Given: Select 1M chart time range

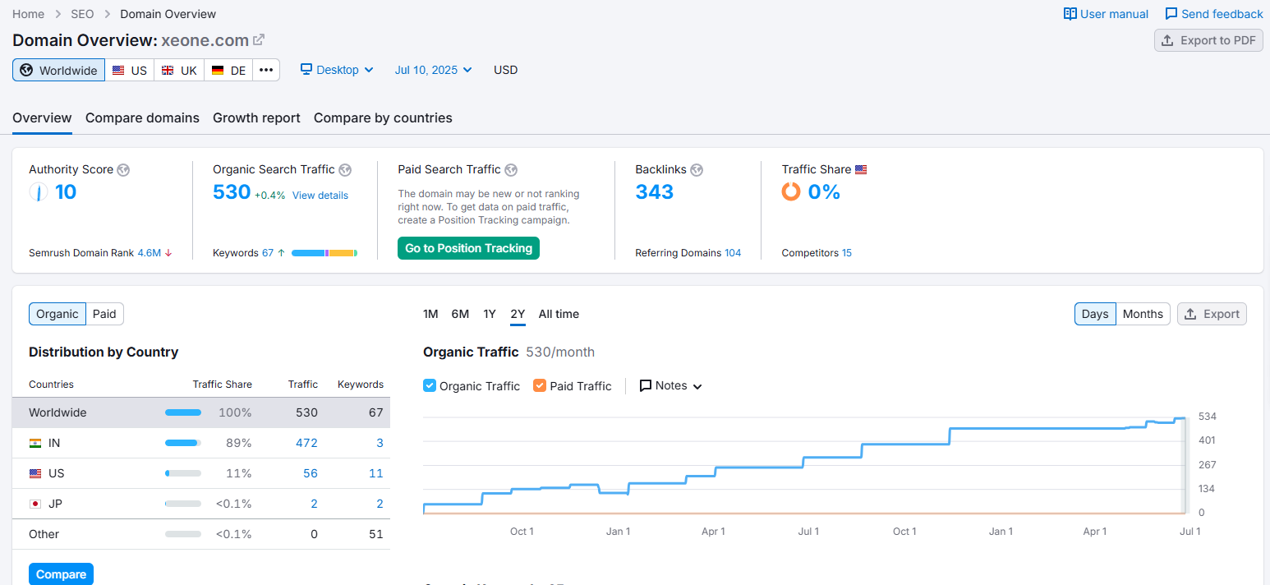Looking at the screenshot, I should 430,314.
